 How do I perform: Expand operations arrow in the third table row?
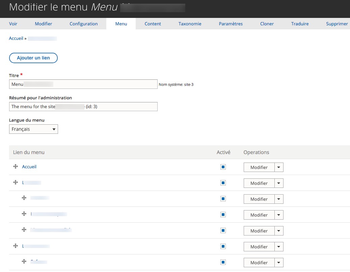point(279,199)
